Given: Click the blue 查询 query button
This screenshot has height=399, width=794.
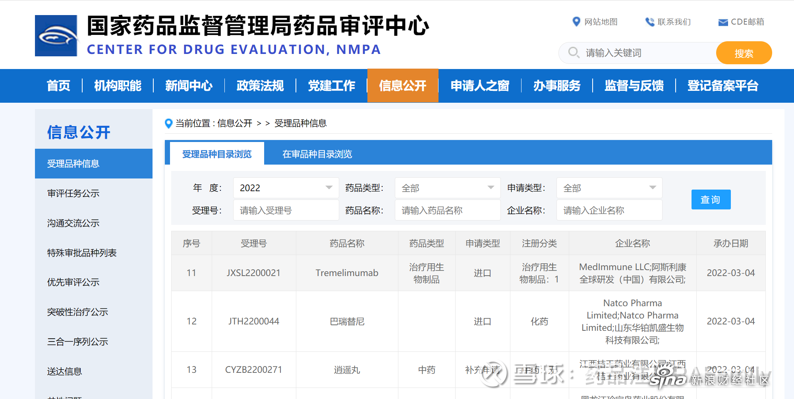Looking at the screenshot, I should click(x=711, y=199).
